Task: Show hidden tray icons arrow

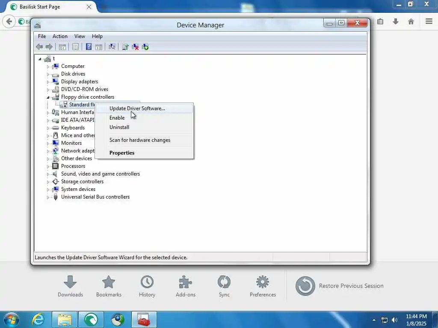Action: click(374, 320)
